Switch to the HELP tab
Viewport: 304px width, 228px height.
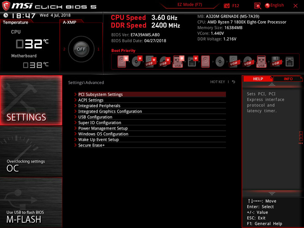click(x=258, y=79)
